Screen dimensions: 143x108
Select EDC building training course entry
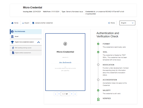click(x=26, y=48)
